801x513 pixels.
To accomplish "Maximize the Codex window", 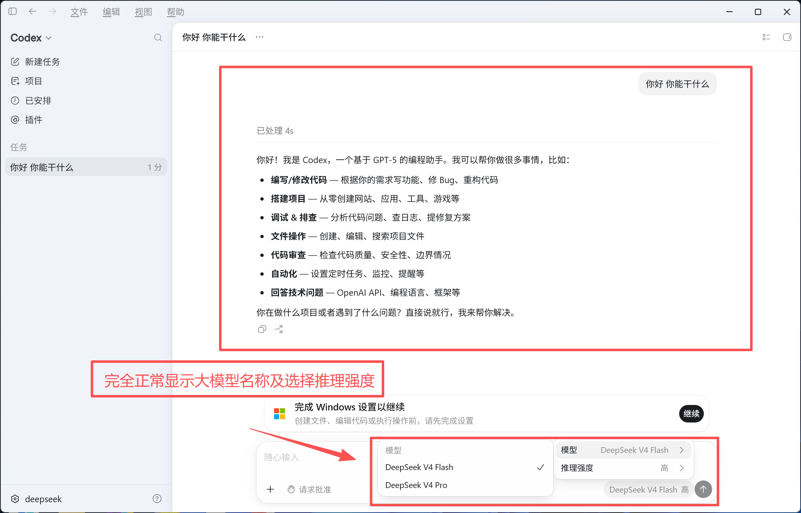I will 758,12.
